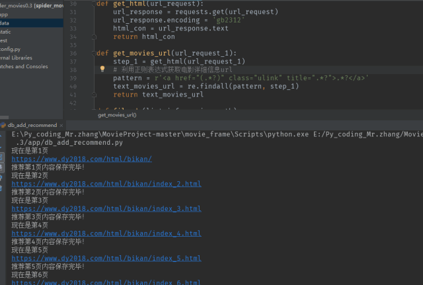Select the test folder in project tree

(4, 40)
